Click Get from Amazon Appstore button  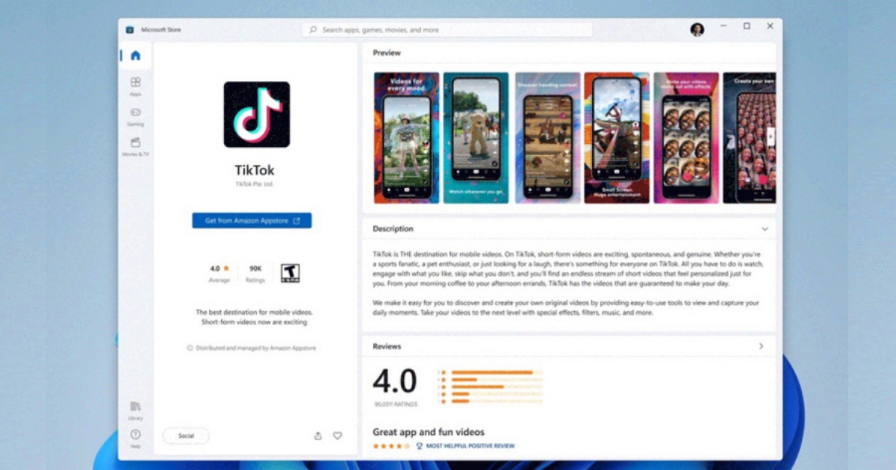(x=252, y=221)
